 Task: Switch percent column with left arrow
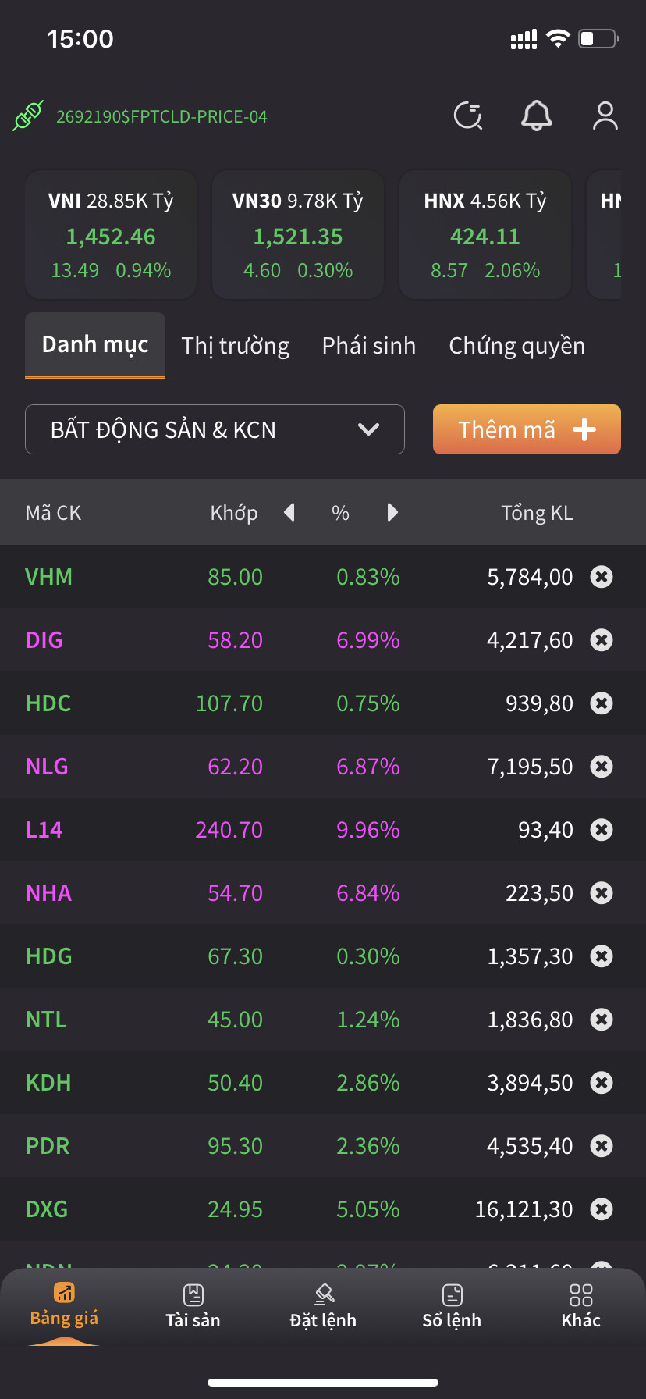click(x=289, y=513)
